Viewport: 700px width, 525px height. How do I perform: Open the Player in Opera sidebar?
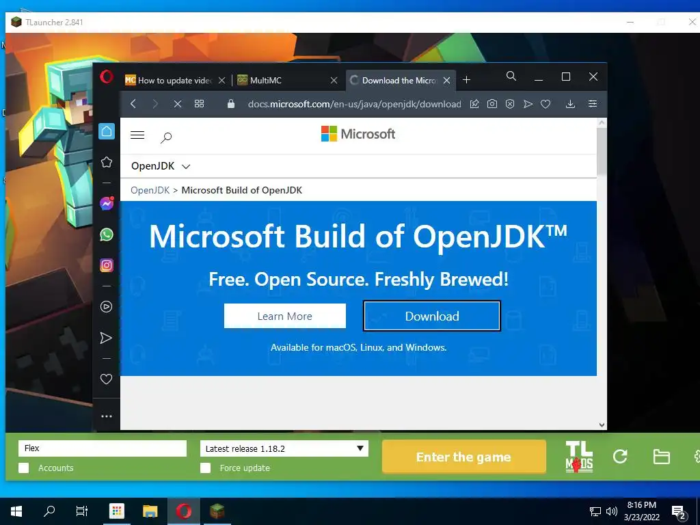(x=106, y=307)
